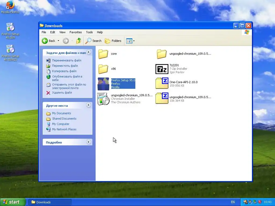Screen dimensions: 275x206
Task: Open the x86 folder icon
Action: 103,69
